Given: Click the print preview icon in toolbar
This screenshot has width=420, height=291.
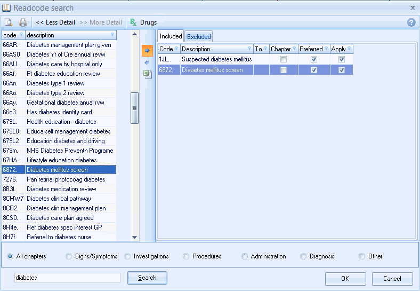Looking at the screenshot, I should (x=9, y=22).
